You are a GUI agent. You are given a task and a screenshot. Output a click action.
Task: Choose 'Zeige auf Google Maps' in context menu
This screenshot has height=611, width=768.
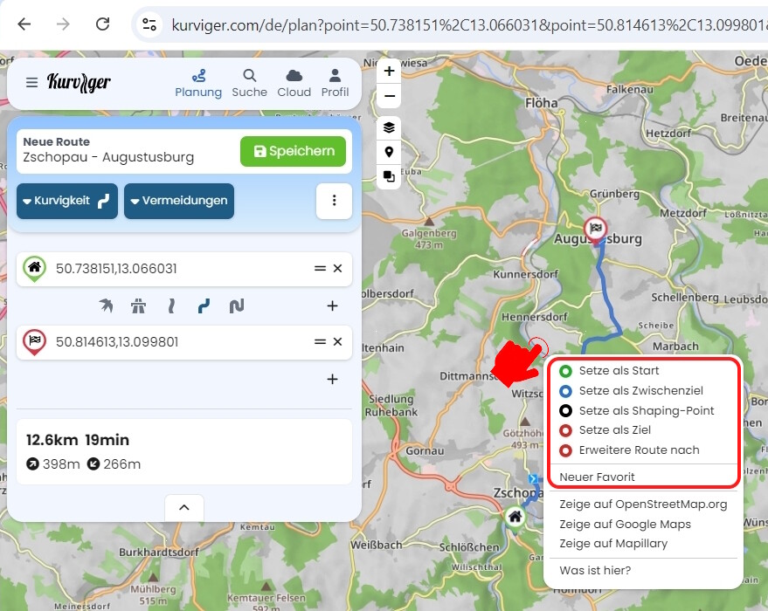pos(625,525)
